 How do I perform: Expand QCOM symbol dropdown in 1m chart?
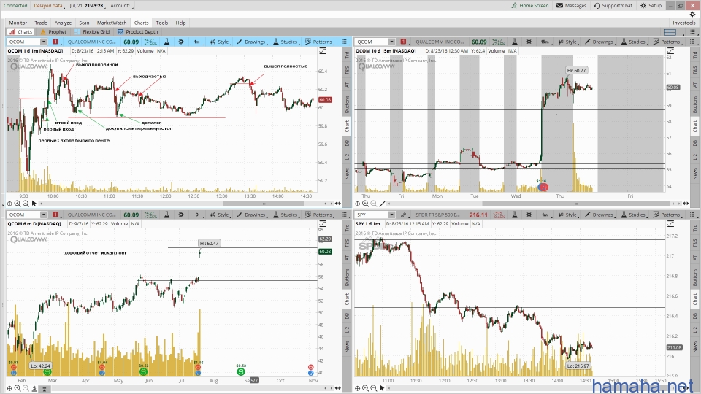click(x=43, y=42)
